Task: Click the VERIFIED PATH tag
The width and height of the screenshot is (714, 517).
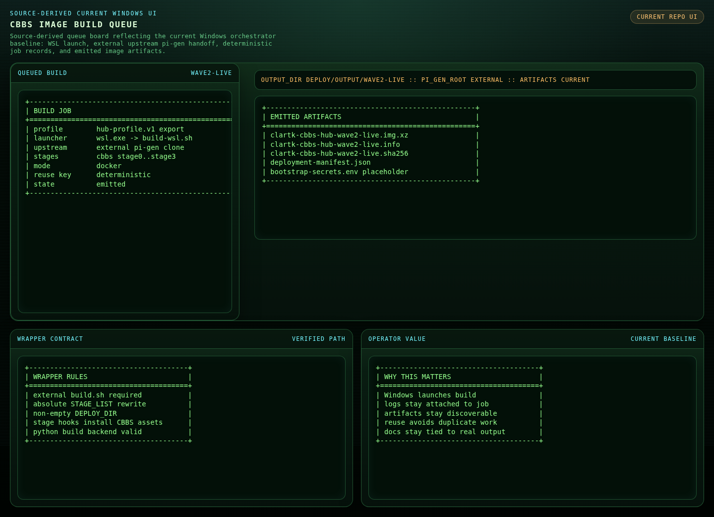Action: (318, 339)
